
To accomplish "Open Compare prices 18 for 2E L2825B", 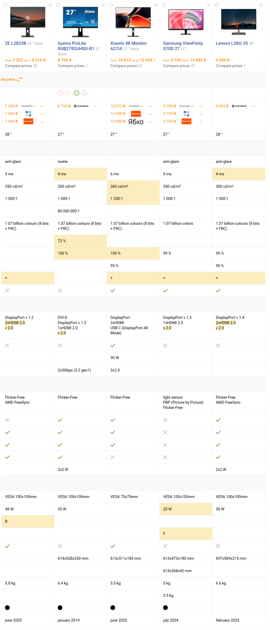I will click(21, 66).
